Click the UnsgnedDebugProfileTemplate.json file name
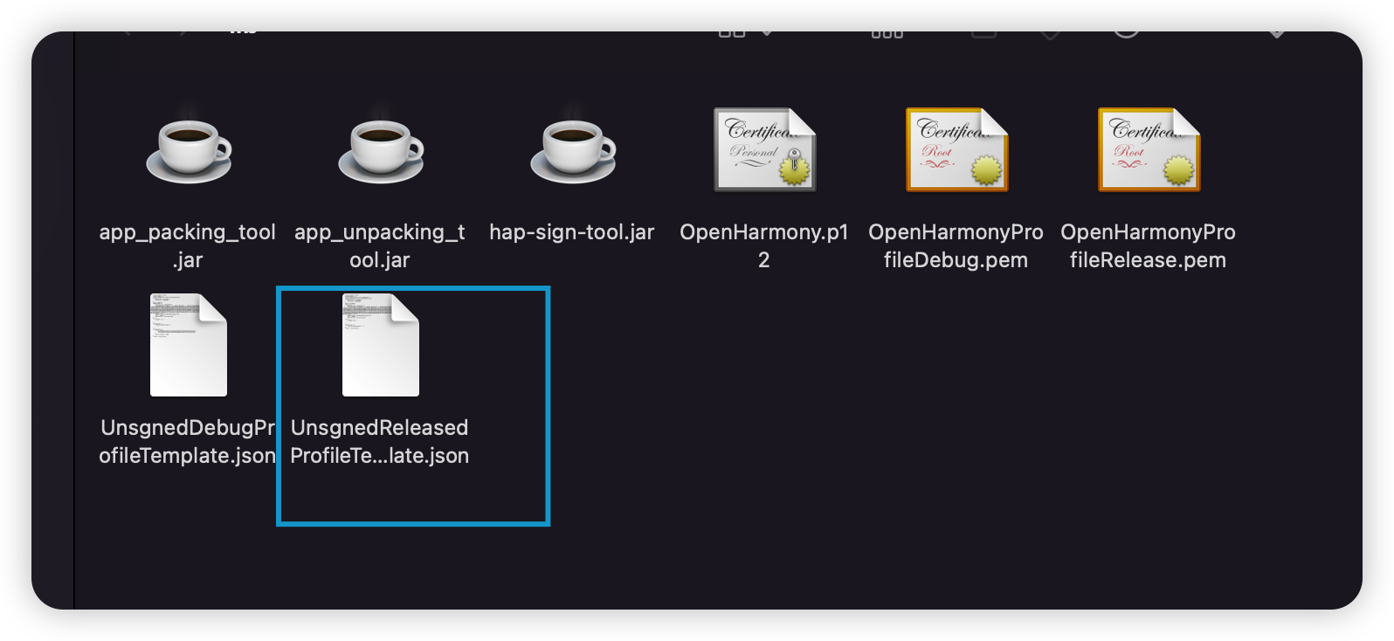The height and width of the screenshot is (641, 1394). tap(188, 441)
